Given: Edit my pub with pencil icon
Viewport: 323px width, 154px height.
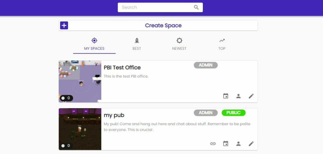Looking at the screenshot, I should [251, 144].
